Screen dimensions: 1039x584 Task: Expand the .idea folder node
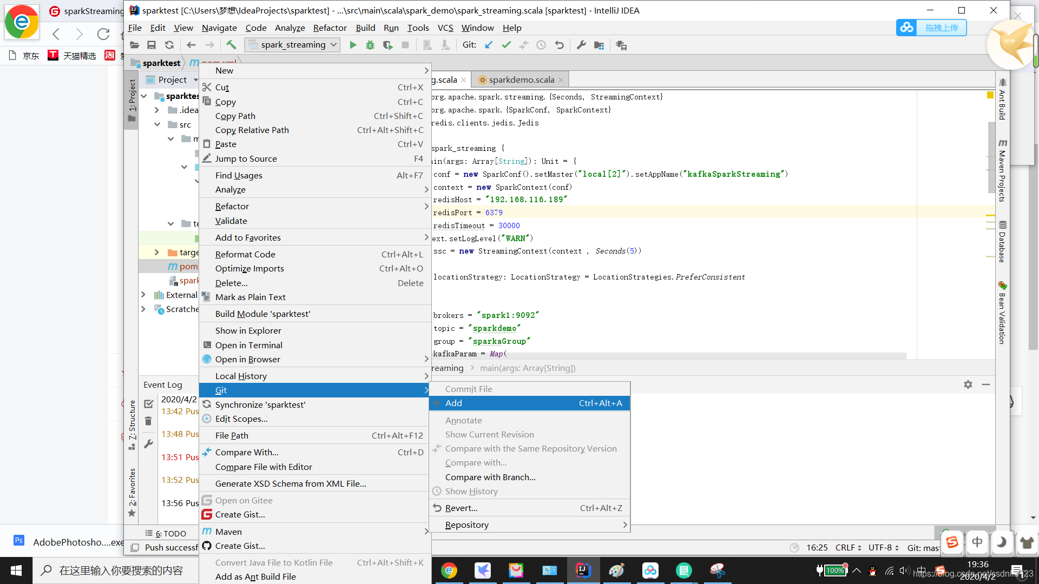click(157, 110)
